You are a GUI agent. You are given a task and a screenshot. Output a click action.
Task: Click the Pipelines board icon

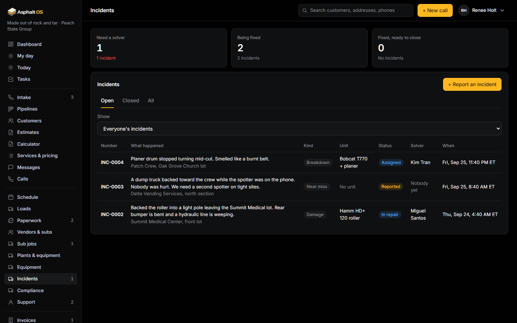pyautogui.click(x=11, y=109)
